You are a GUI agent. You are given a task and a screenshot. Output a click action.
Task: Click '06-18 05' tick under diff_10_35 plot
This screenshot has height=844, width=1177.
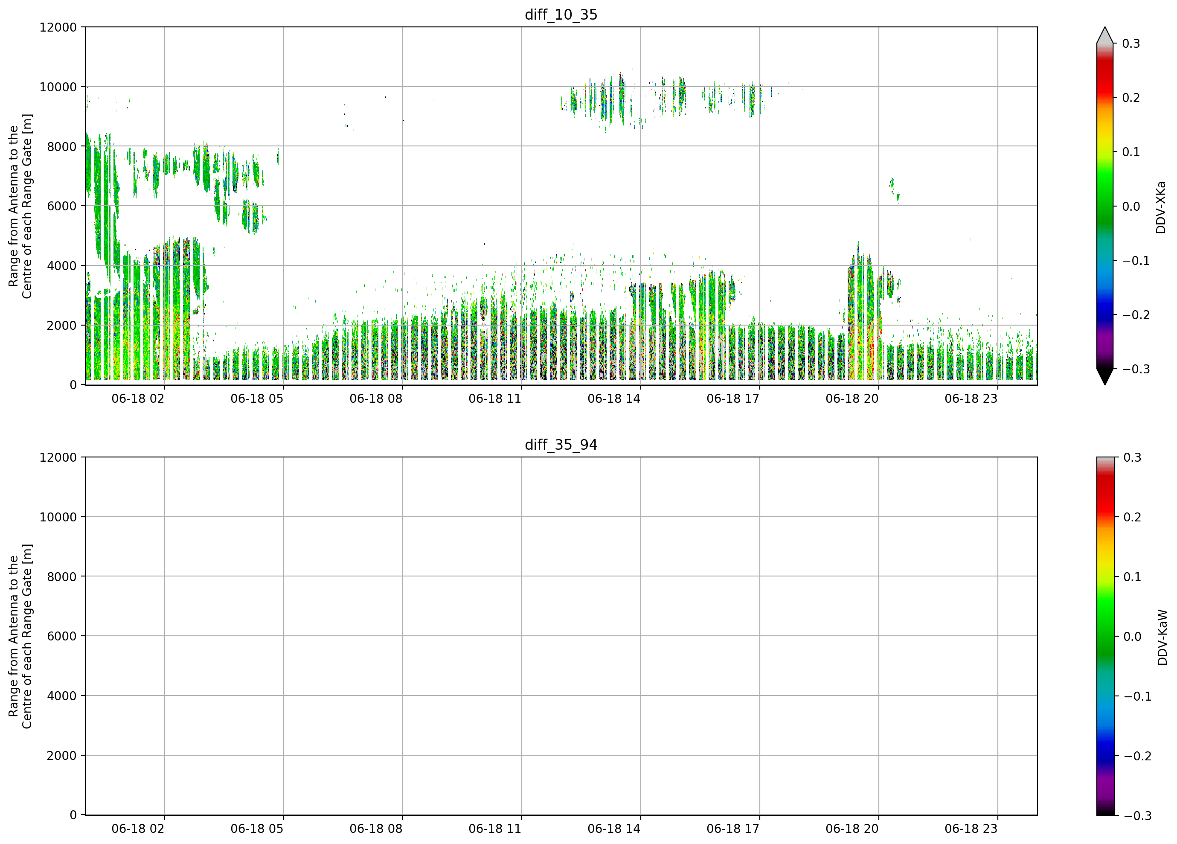(257, 399)
